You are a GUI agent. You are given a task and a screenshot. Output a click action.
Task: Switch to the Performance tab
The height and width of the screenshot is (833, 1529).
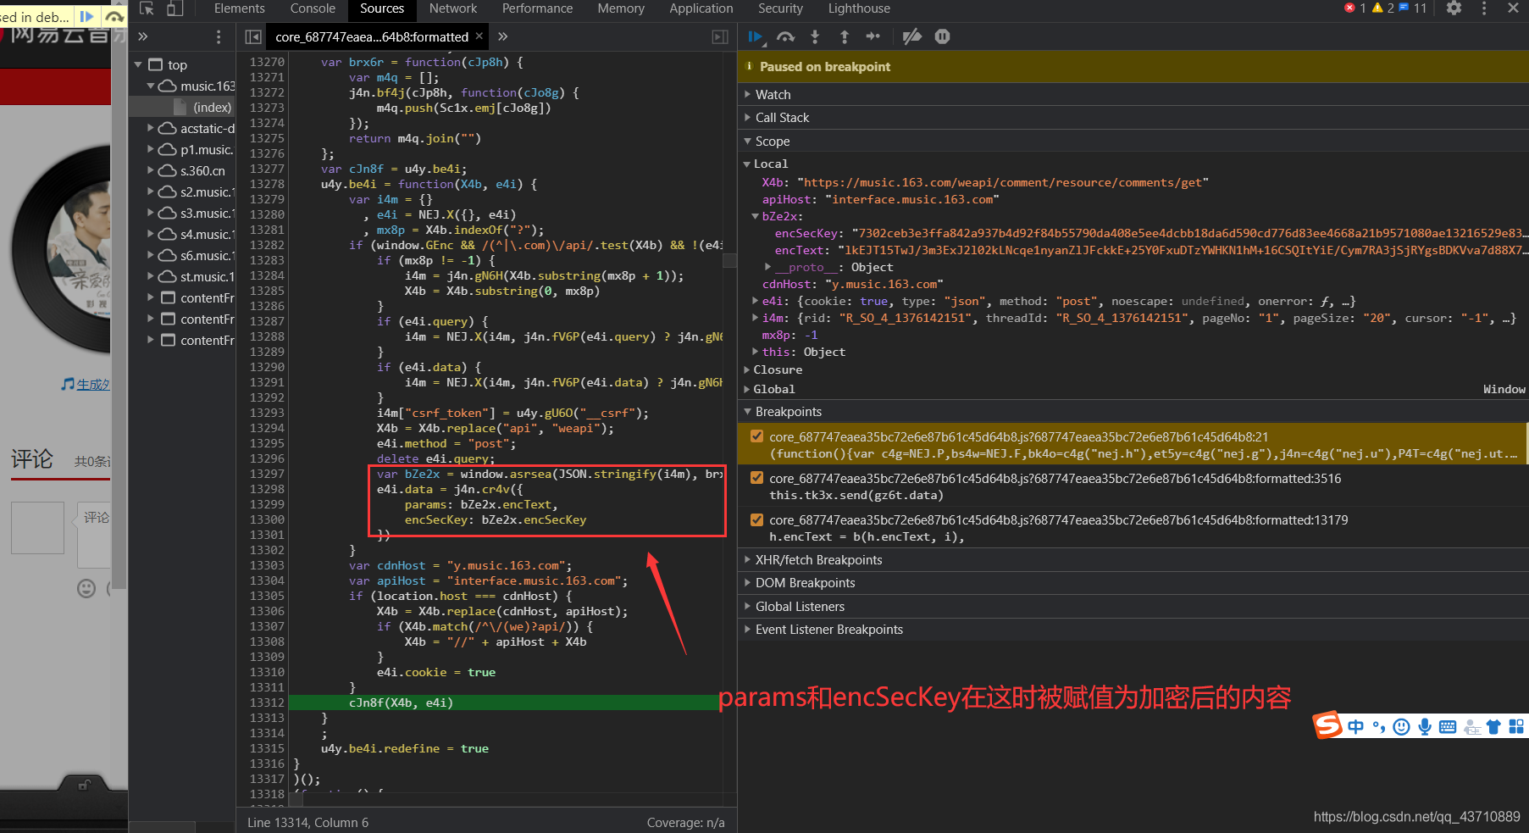[x=537, y=8]
